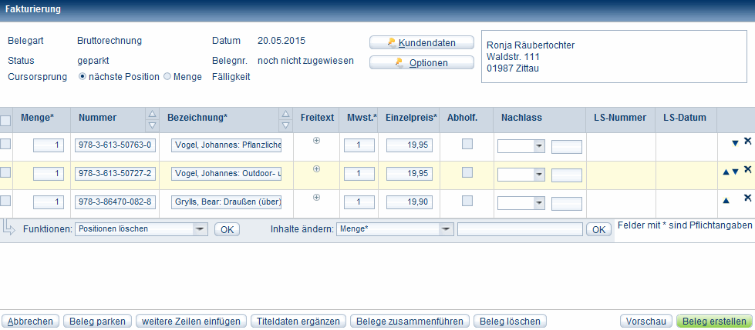Click the Einzelpreis field of third row
Image resolution: width=755 pixels, height=330 pixels.
pos(410,202)
